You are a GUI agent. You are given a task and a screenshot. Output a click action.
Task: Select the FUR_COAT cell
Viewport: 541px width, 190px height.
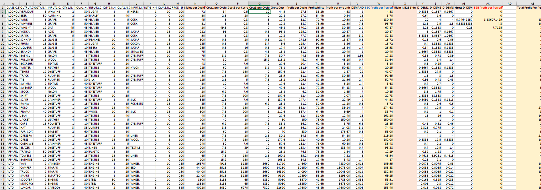click(x=27, y=132)
